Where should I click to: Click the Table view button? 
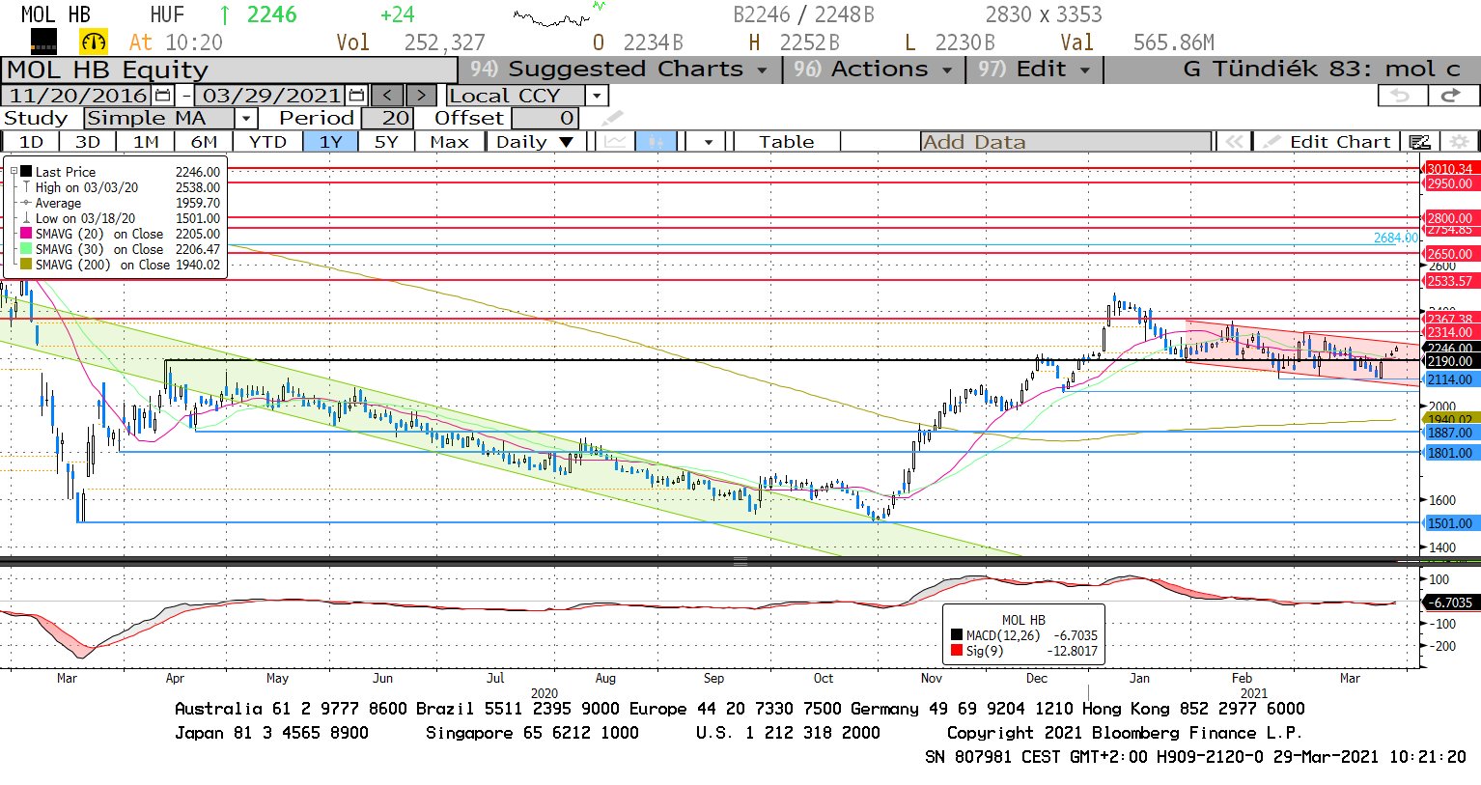coord(786,142)
